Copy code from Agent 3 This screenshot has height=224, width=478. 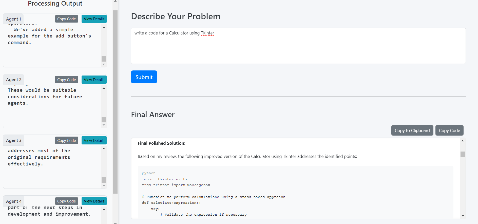click(67, 140)
